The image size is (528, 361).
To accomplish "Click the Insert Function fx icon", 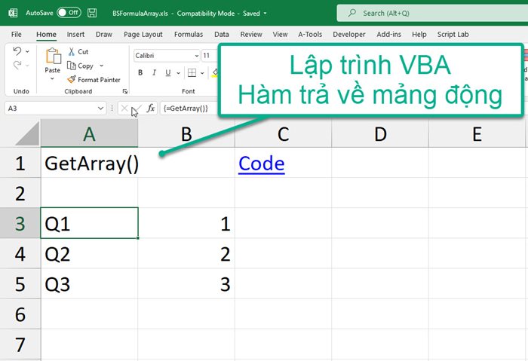I will click(151, 109).
